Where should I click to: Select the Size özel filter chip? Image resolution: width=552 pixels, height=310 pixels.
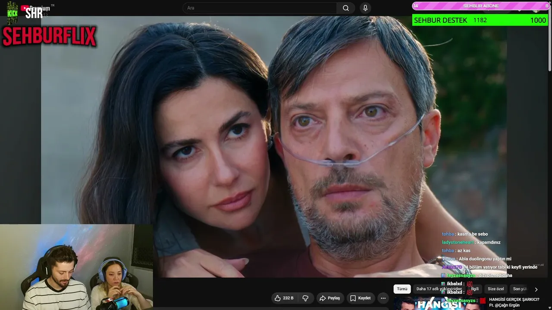[496, 289]
